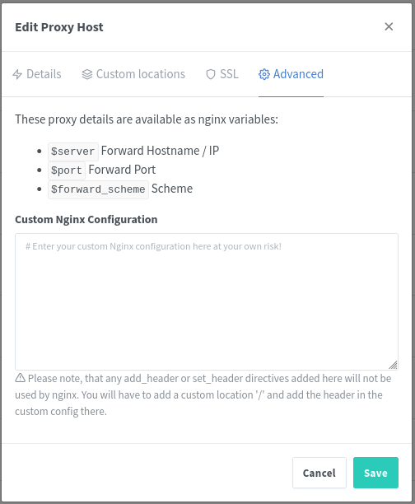
Task: Focus the Custom Nginx Configuration textarea
Action: 207,301
